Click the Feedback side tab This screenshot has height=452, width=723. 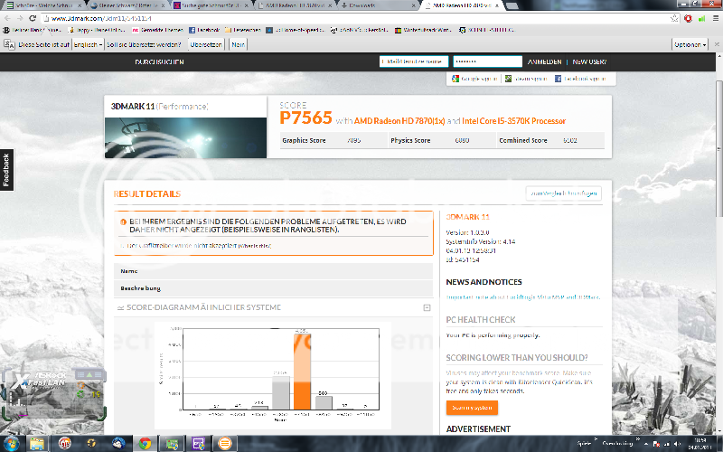tap(6, 170)
